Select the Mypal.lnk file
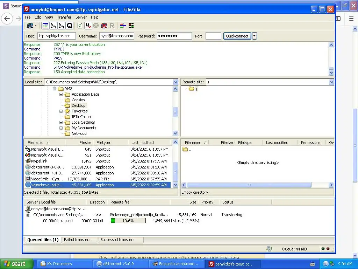Viewport: 358px width, 269px height. click(97, 161)
